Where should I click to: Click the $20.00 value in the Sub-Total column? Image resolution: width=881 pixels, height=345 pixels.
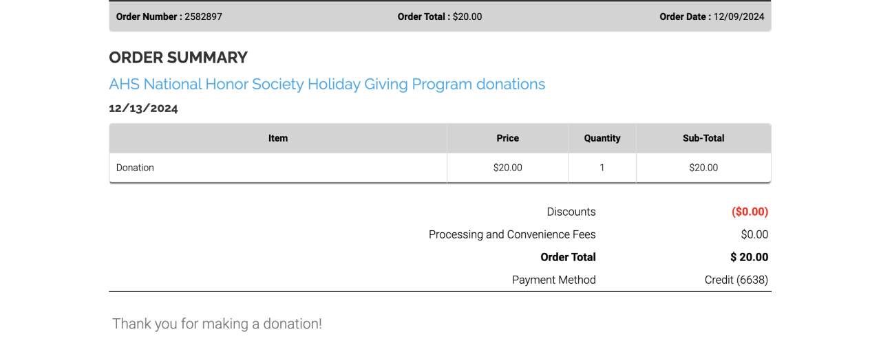703,168
